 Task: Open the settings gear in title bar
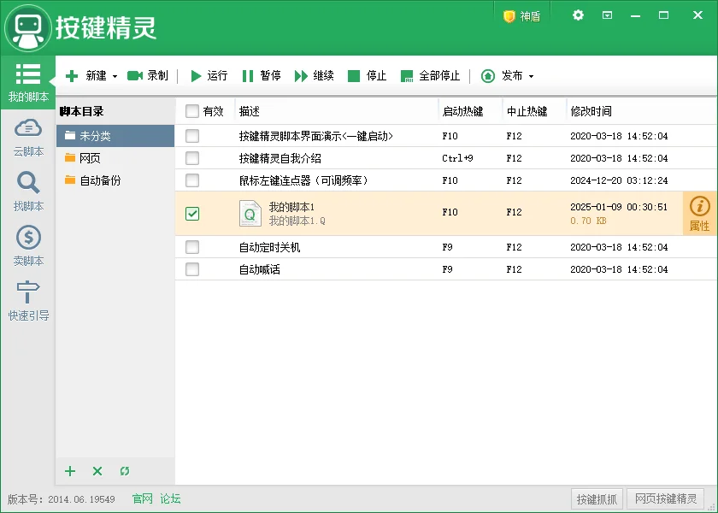(576, 15)
